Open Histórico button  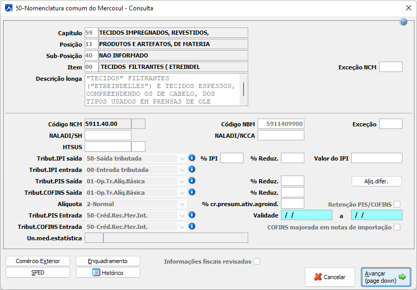coord(107,272)
